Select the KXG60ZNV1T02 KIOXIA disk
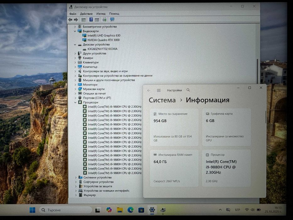 pos(102,49)
